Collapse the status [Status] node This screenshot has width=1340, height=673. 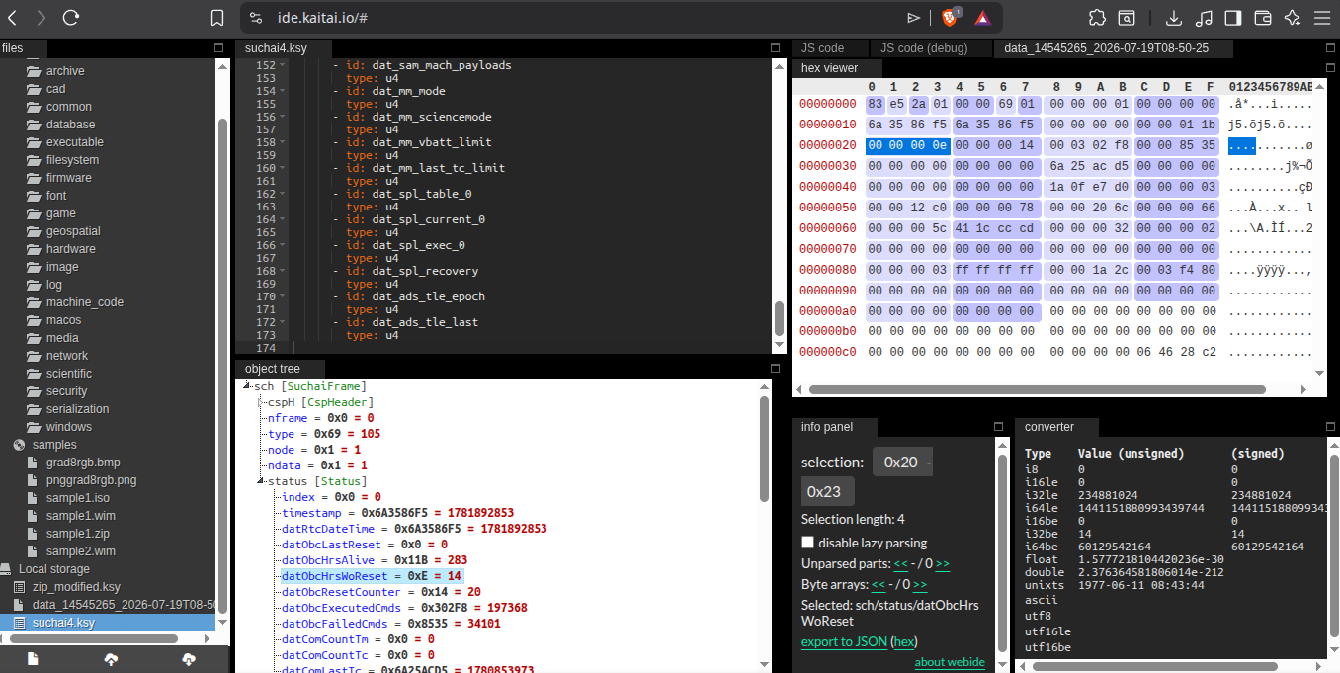coord(260,481)
